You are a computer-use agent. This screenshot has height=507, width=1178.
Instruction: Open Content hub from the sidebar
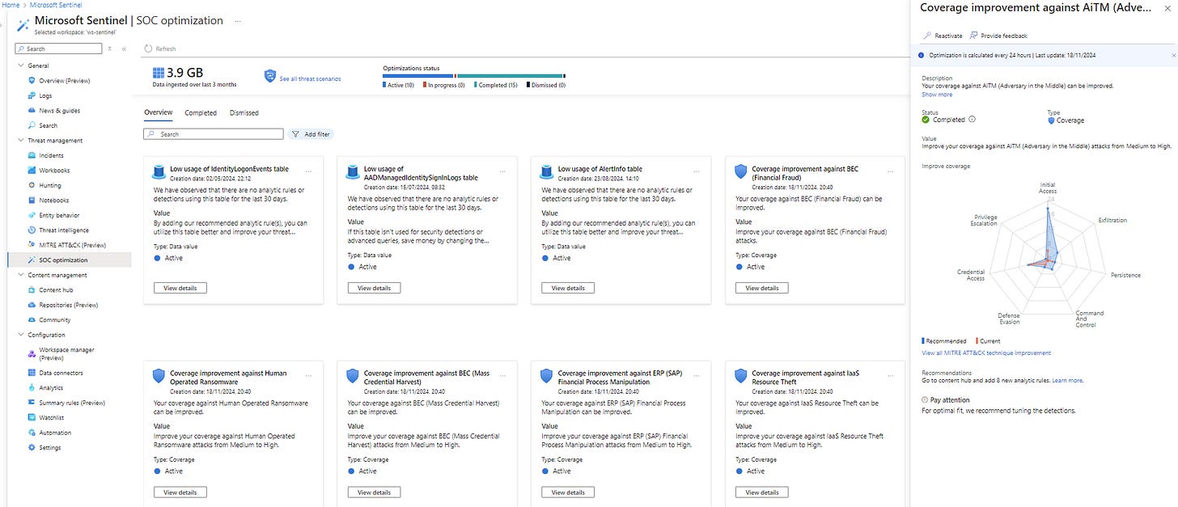[56, 290]
